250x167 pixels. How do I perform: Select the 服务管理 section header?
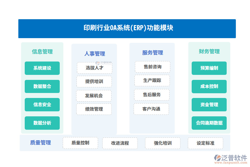click(152, 53)
